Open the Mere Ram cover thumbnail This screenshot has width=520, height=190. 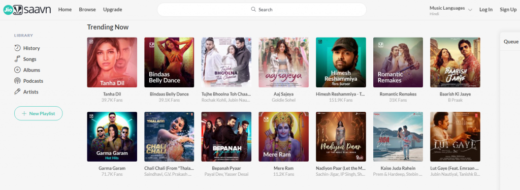coord(283,137)
